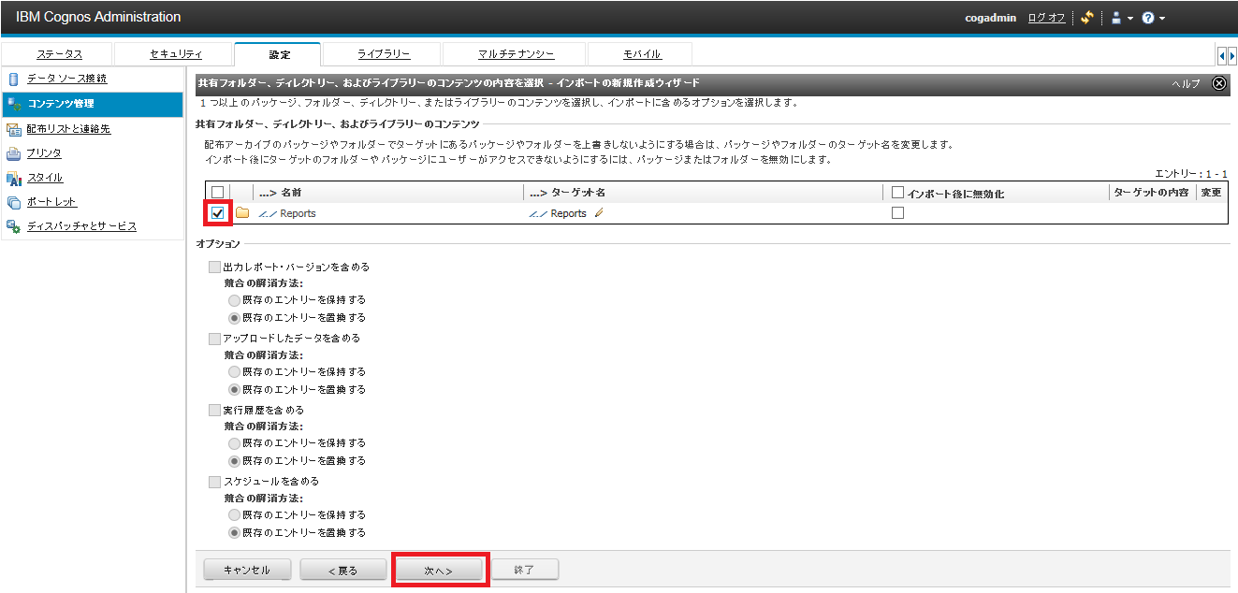Click the cogadmin username text
This screenshot has width=1238, height=593.
tap(991, 18)
